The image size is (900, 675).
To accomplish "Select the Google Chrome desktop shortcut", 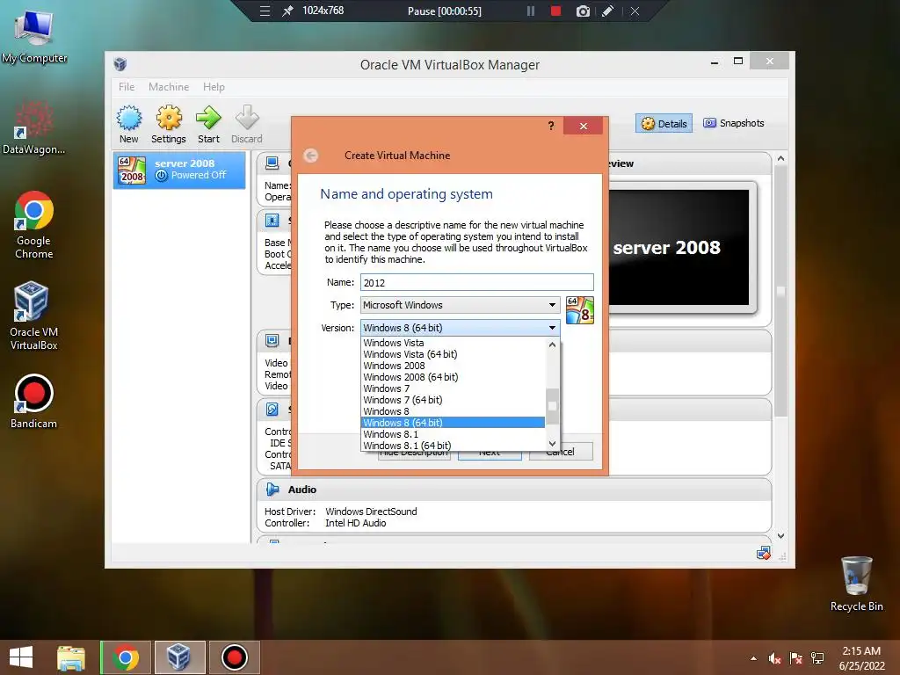I will click(x=34, y=226).
